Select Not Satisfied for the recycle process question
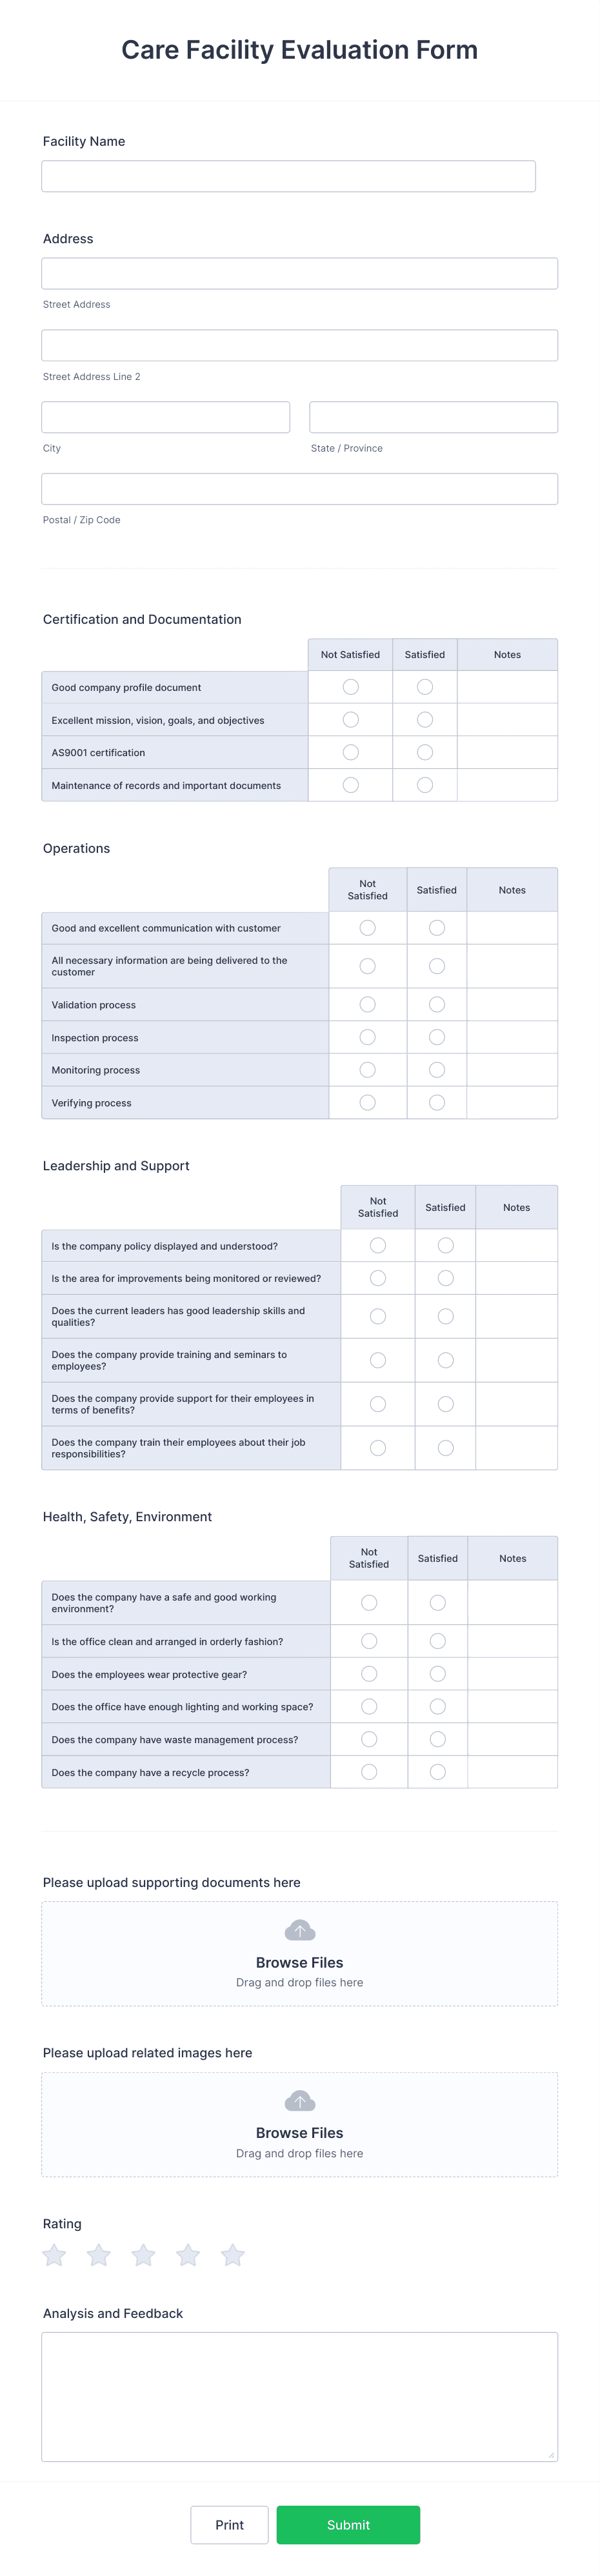The image size is (600, 2576). [x=368, y=1771]
